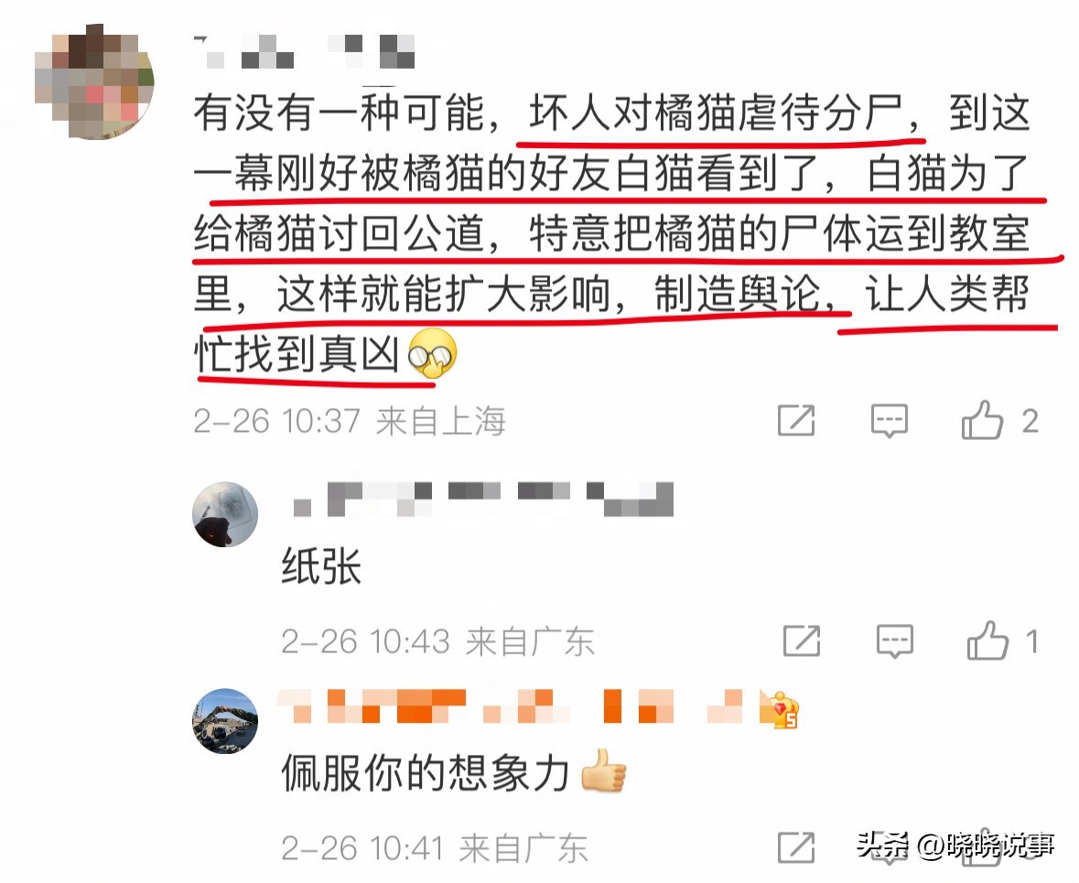Open the username above the "纸张" reply
Viewport: 1079px width, 883px height.
482,499
